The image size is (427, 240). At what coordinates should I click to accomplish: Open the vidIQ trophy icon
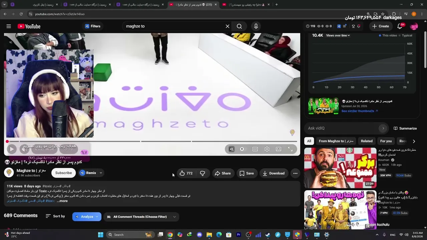pos(353,26)
